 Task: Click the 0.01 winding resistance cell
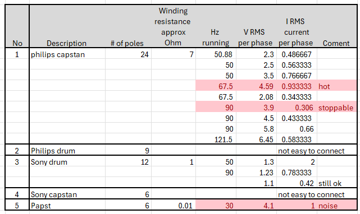[x=174, y=206]
